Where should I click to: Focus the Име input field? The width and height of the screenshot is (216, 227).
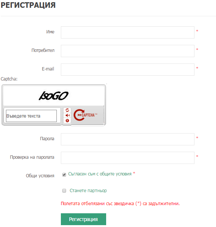point(128,32)
